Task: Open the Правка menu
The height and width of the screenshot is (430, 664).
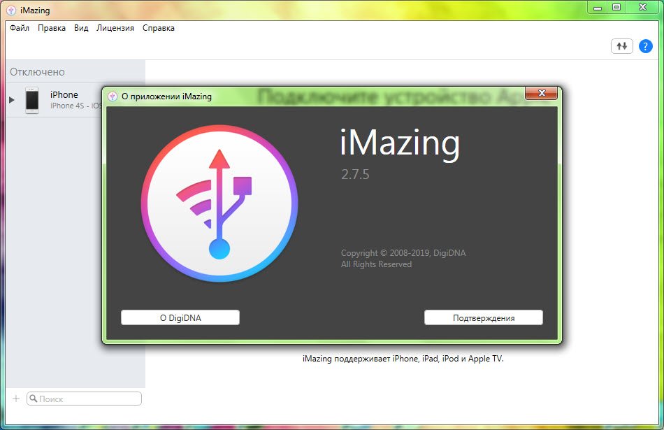Action: pos(52,28)
